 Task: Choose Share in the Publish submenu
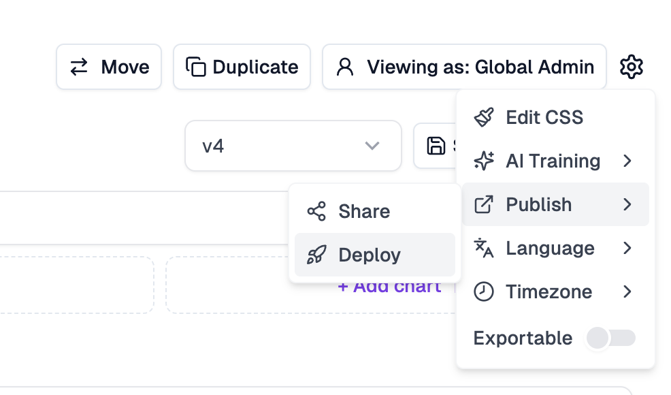click(375, 211)
